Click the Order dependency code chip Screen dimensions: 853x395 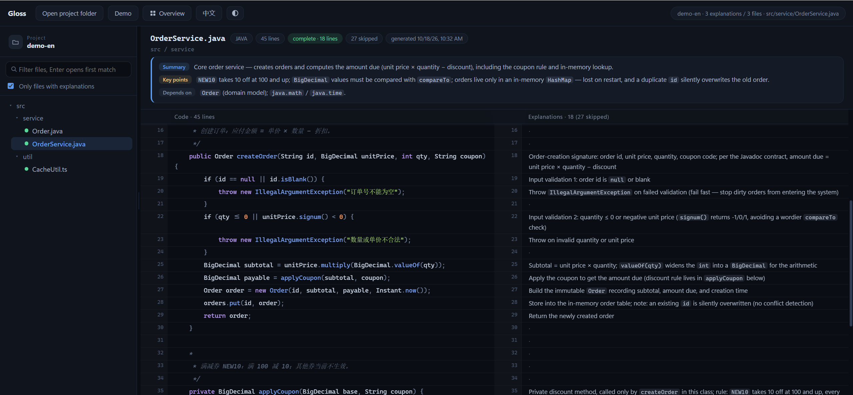click(x=210, y=93)
